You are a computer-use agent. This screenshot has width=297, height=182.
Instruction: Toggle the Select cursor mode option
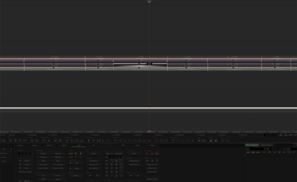(x=25, y=161)
